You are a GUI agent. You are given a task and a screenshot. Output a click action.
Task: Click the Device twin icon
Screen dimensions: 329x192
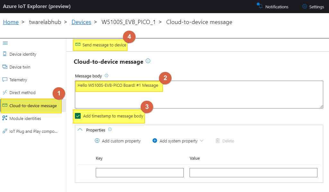(5, 67)
